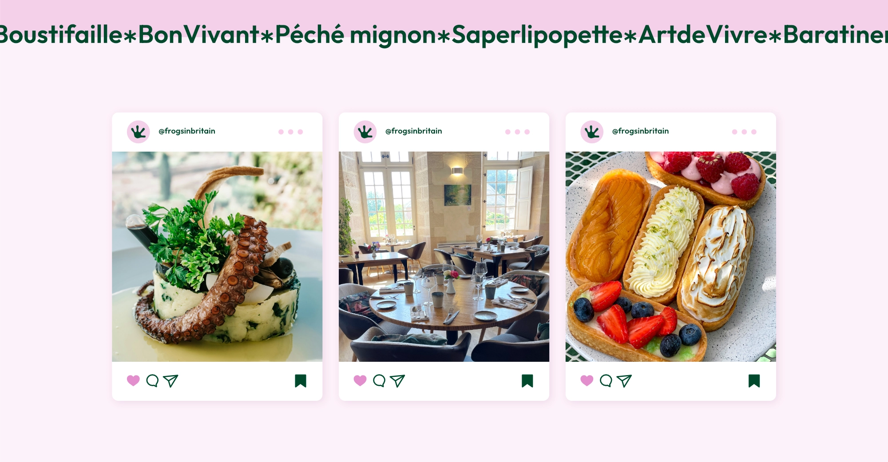This screenshot has height=462, width=888.
Task: Open three-dot menu on the octopus post
Action: (291, 132)
